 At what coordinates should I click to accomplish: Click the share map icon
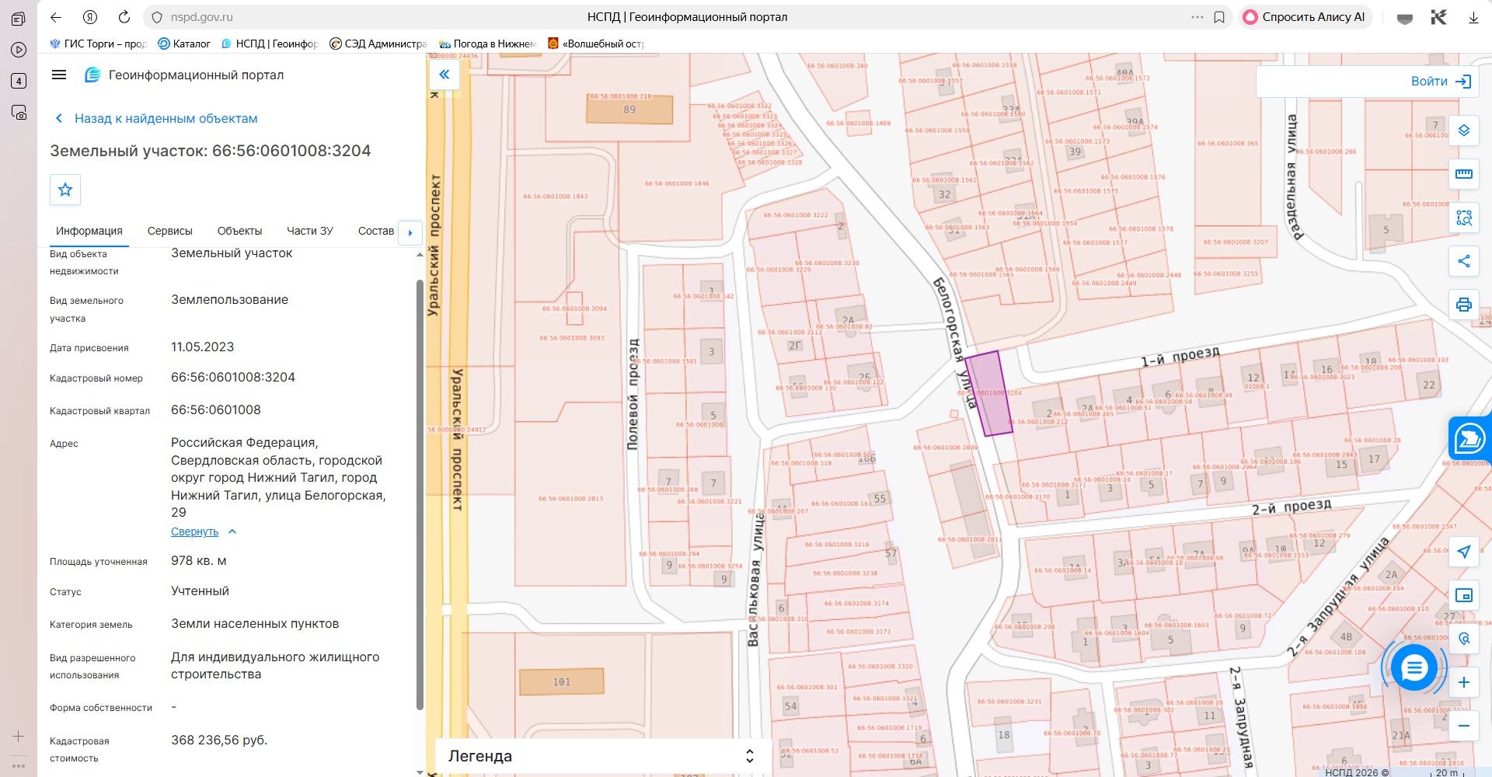pyautogui.click(x=1464, y=261)
